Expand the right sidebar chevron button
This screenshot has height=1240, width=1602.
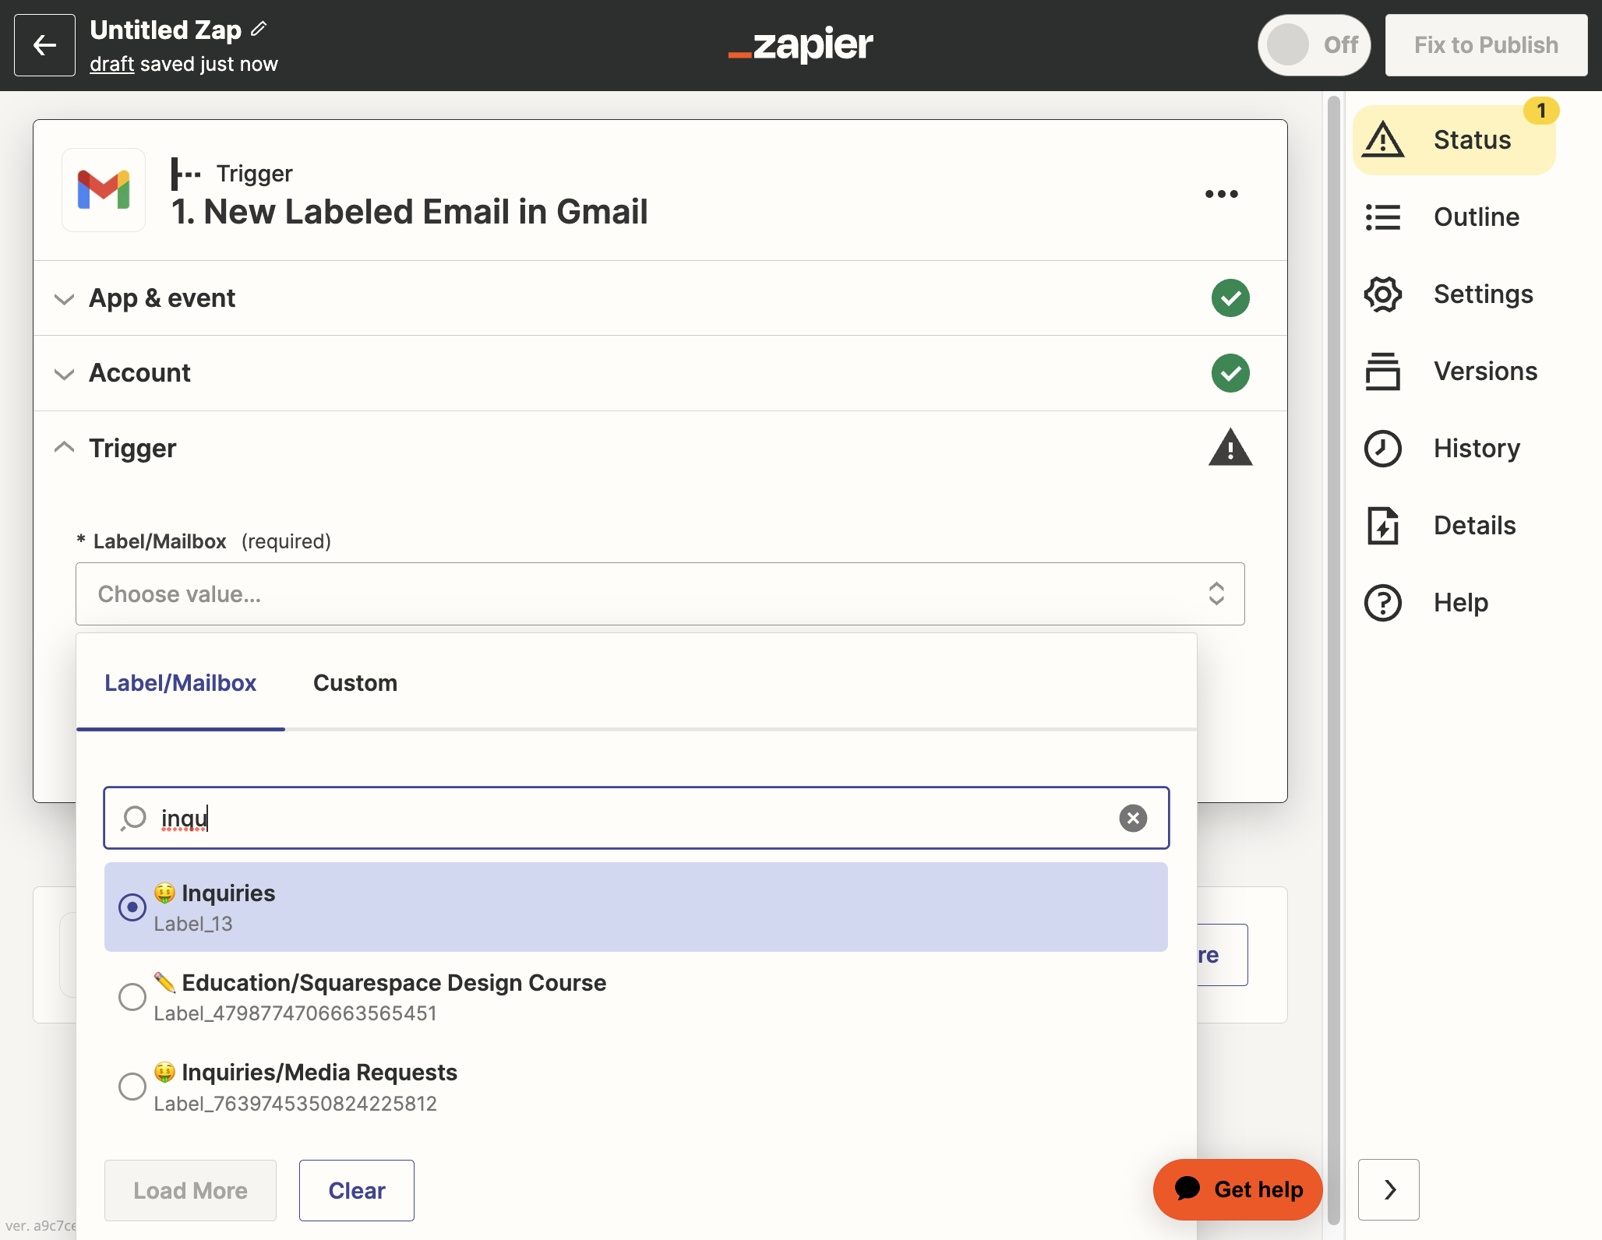(1389, 1189)
